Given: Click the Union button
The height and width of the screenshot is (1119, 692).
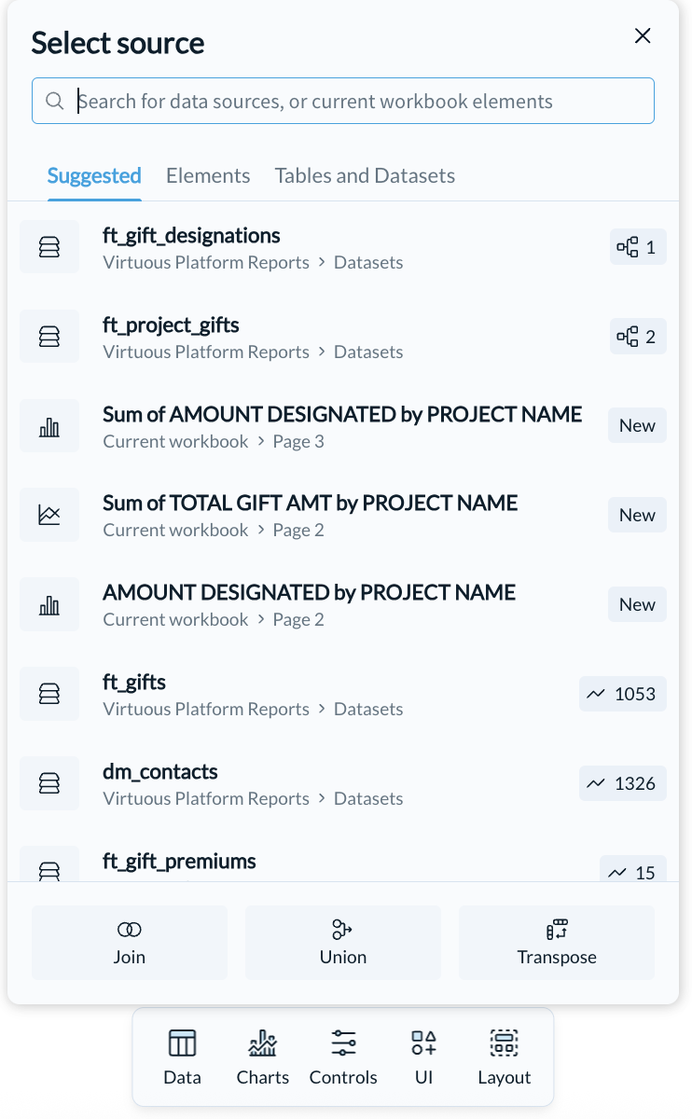Looking at the screenshot, I should tap(343, 943).
